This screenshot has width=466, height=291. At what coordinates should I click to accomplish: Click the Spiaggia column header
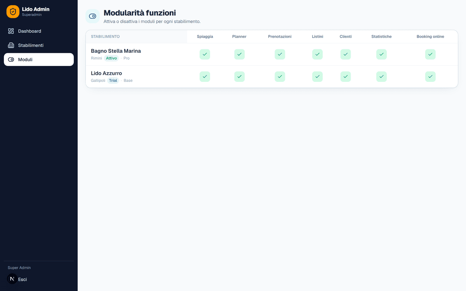205,36
